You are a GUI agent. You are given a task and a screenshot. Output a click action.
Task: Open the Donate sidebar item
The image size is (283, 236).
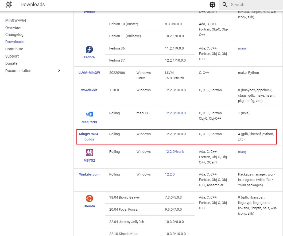coord(11,63)
